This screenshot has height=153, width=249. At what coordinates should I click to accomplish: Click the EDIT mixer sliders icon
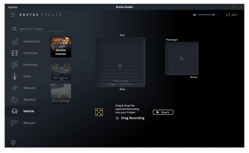(228, 15)
